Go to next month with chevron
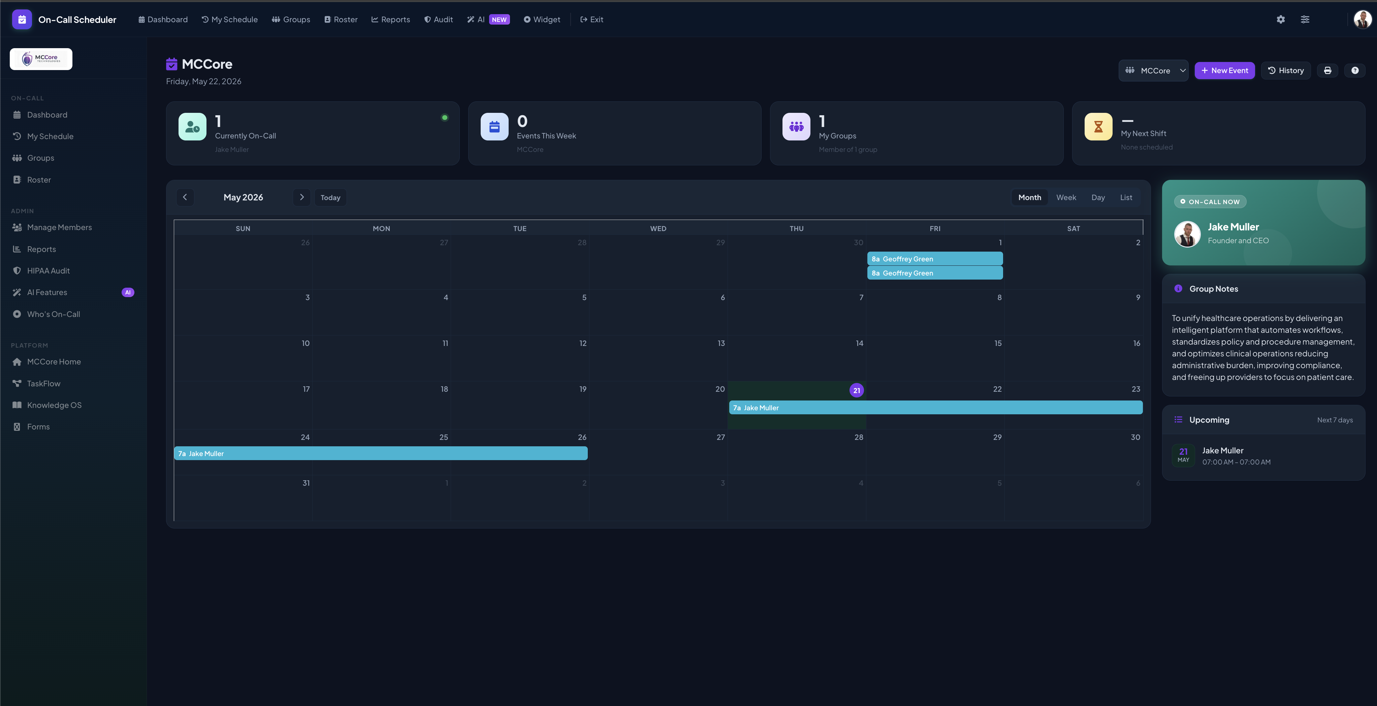 301,197
